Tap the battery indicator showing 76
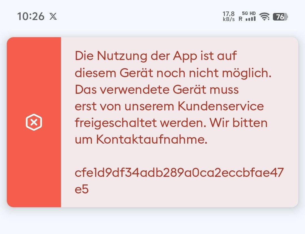 point(280,17)
